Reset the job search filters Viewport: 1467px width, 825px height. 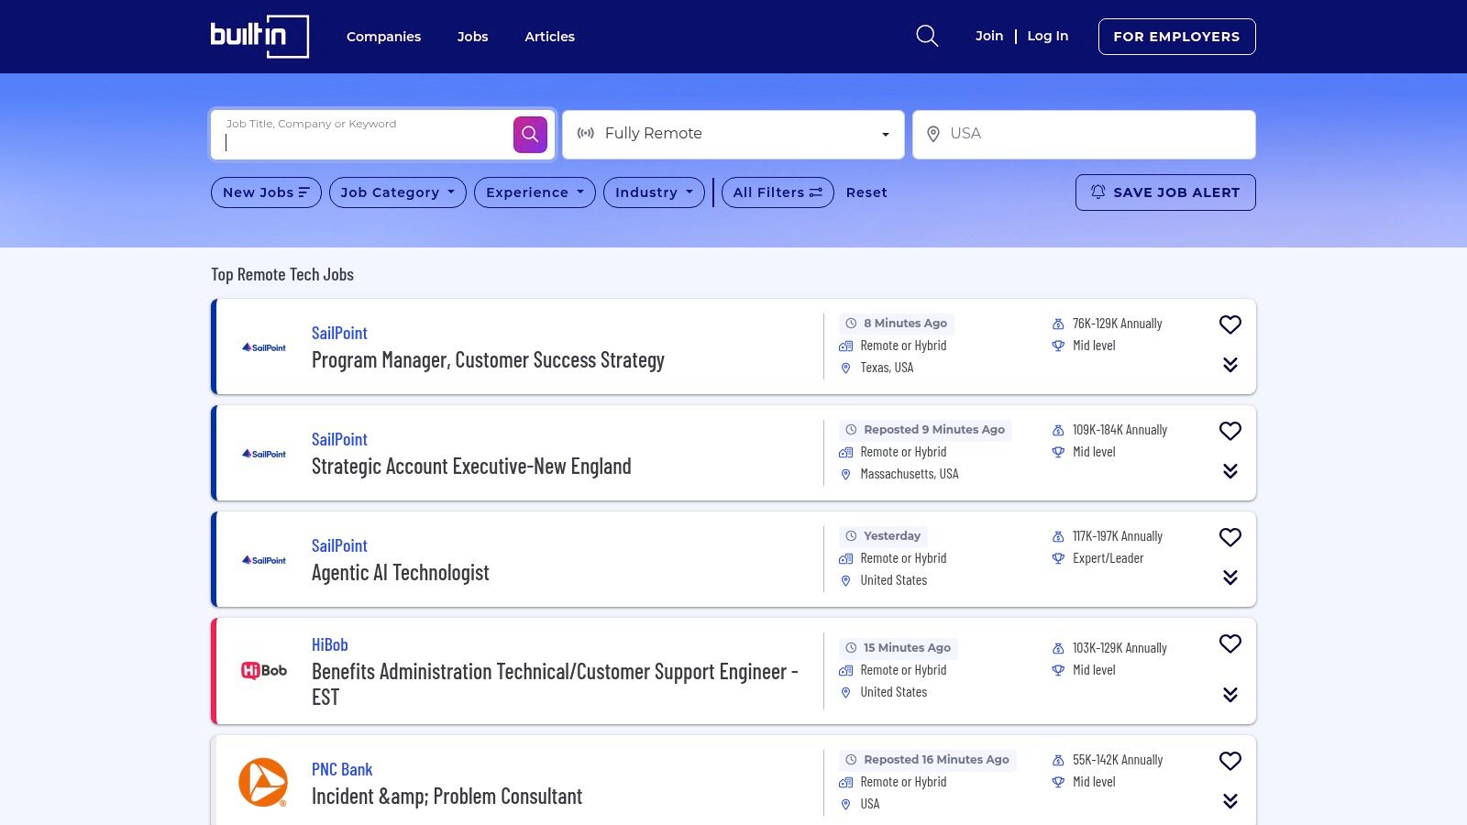tap(866, 192)
